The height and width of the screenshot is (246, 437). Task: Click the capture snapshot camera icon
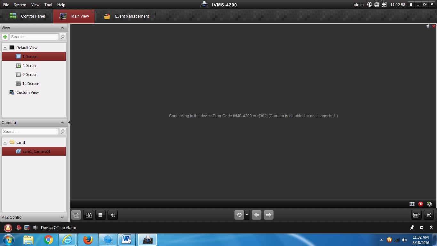pos(412,204)
